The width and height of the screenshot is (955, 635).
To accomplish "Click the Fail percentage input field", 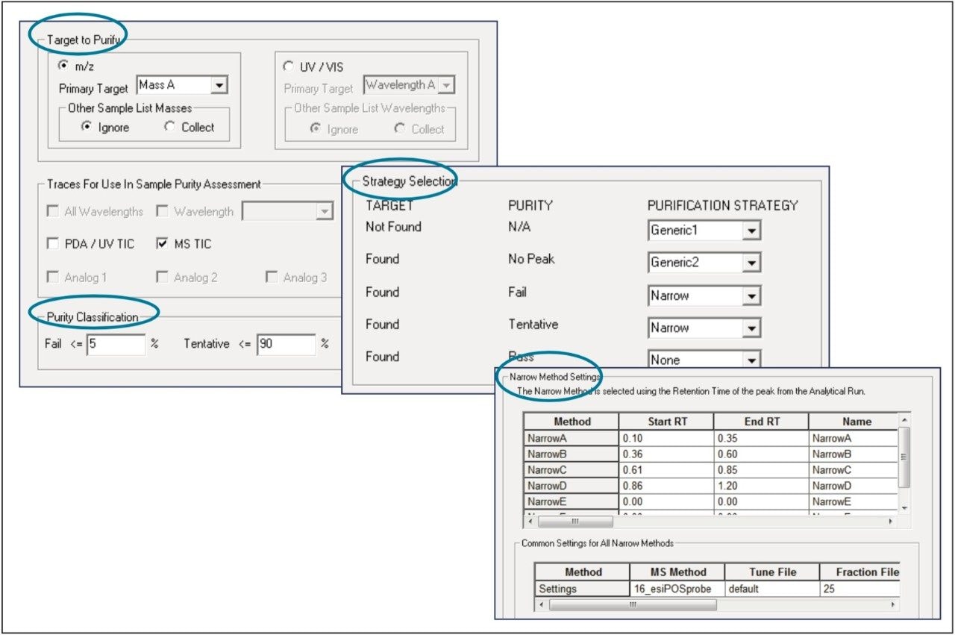I will point(116,344).
